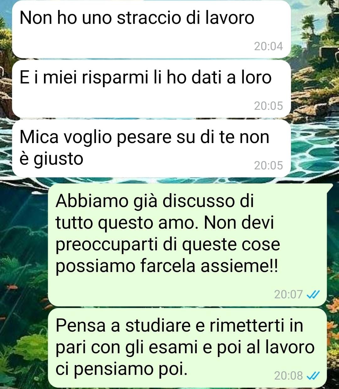Tap the first 20:05 timestamp under 'risparmi'

click(268, 106)
